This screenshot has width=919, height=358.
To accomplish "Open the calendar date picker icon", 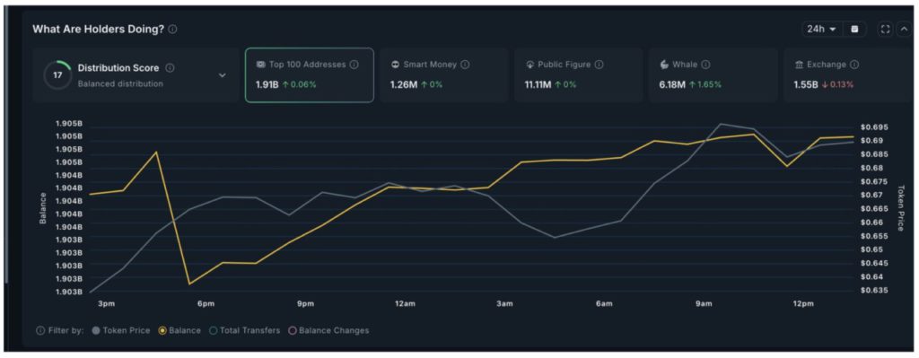I will tap(854, 30).
